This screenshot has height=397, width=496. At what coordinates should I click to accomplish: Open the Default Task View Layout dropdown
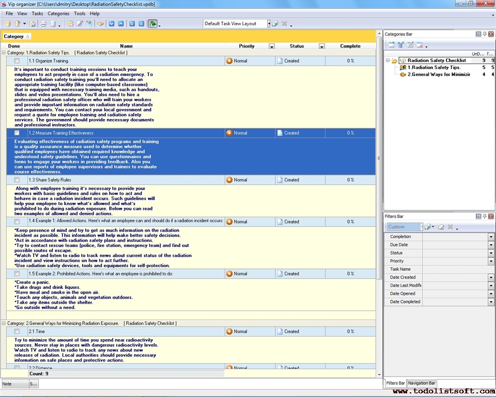(x=268, y=24)
